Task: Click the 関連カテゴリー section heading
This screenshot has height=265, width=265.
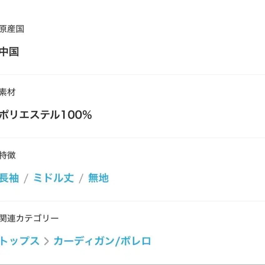Action: coord(29,218)
